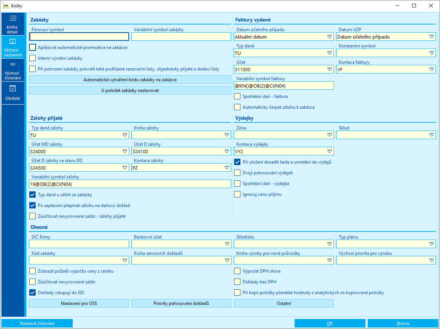The image size is (440, 329).
Task: Expand the Zóna dropdown
Action: click(329, 135)
